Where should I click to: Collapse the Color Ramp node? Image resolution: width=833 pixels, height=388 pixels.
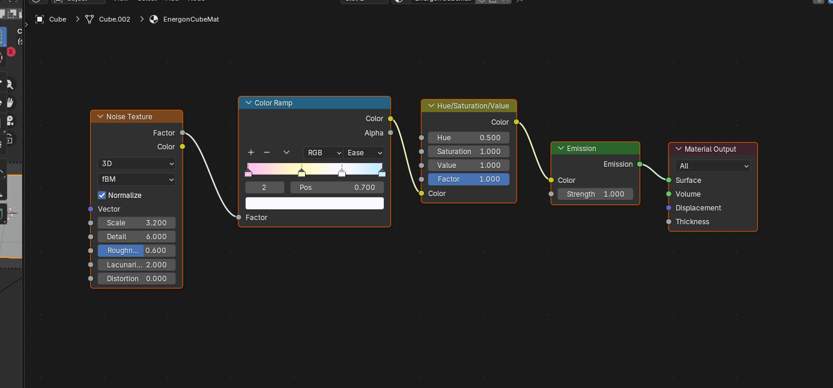tap(247, 103)
